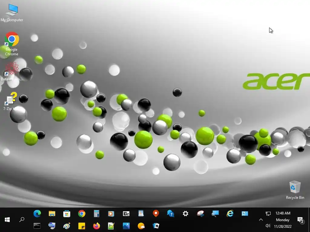Click the green notepad-with-pencil taskbar icon
Viewport: 310px width, 232px height.
[111, 226]
